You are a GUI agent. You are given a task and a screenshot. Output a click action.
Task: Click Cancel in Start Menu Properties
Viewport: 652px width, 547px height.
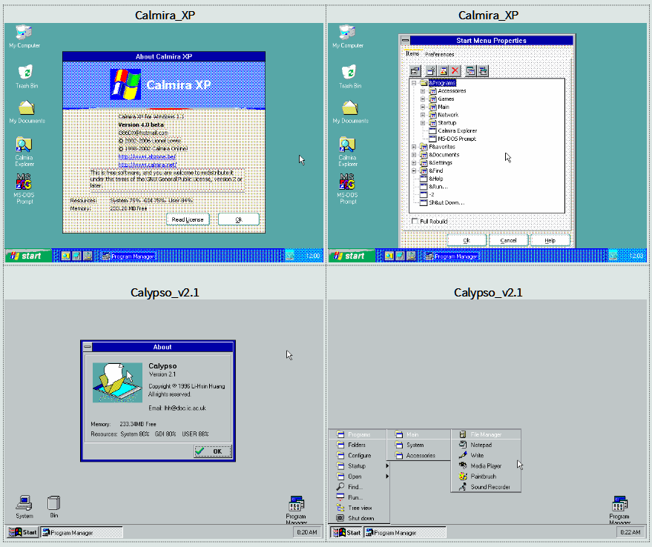click(x=508, y=240)
